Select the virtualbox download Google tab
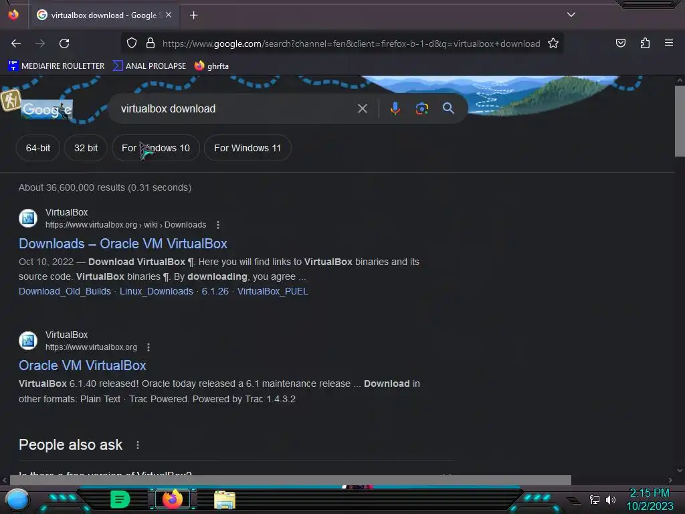This screenshot has width=685, height=514. [104, 15]
